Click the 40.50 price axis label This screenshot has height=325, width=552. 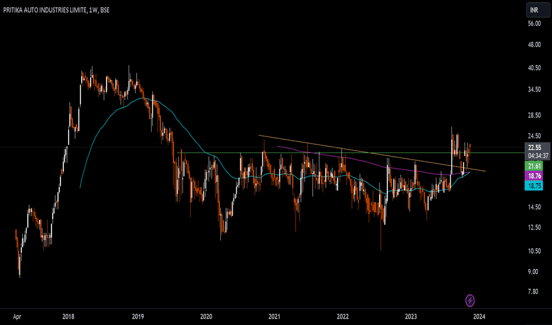pos(534,68)
